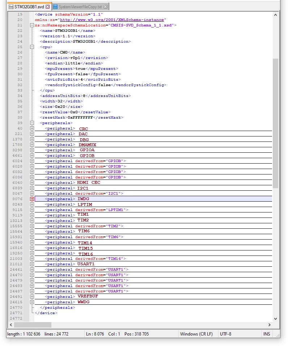Expand the derivedFrom LPTIM1 fold at line 9115
The image size is (288, 346).
(x=32, y=210)
